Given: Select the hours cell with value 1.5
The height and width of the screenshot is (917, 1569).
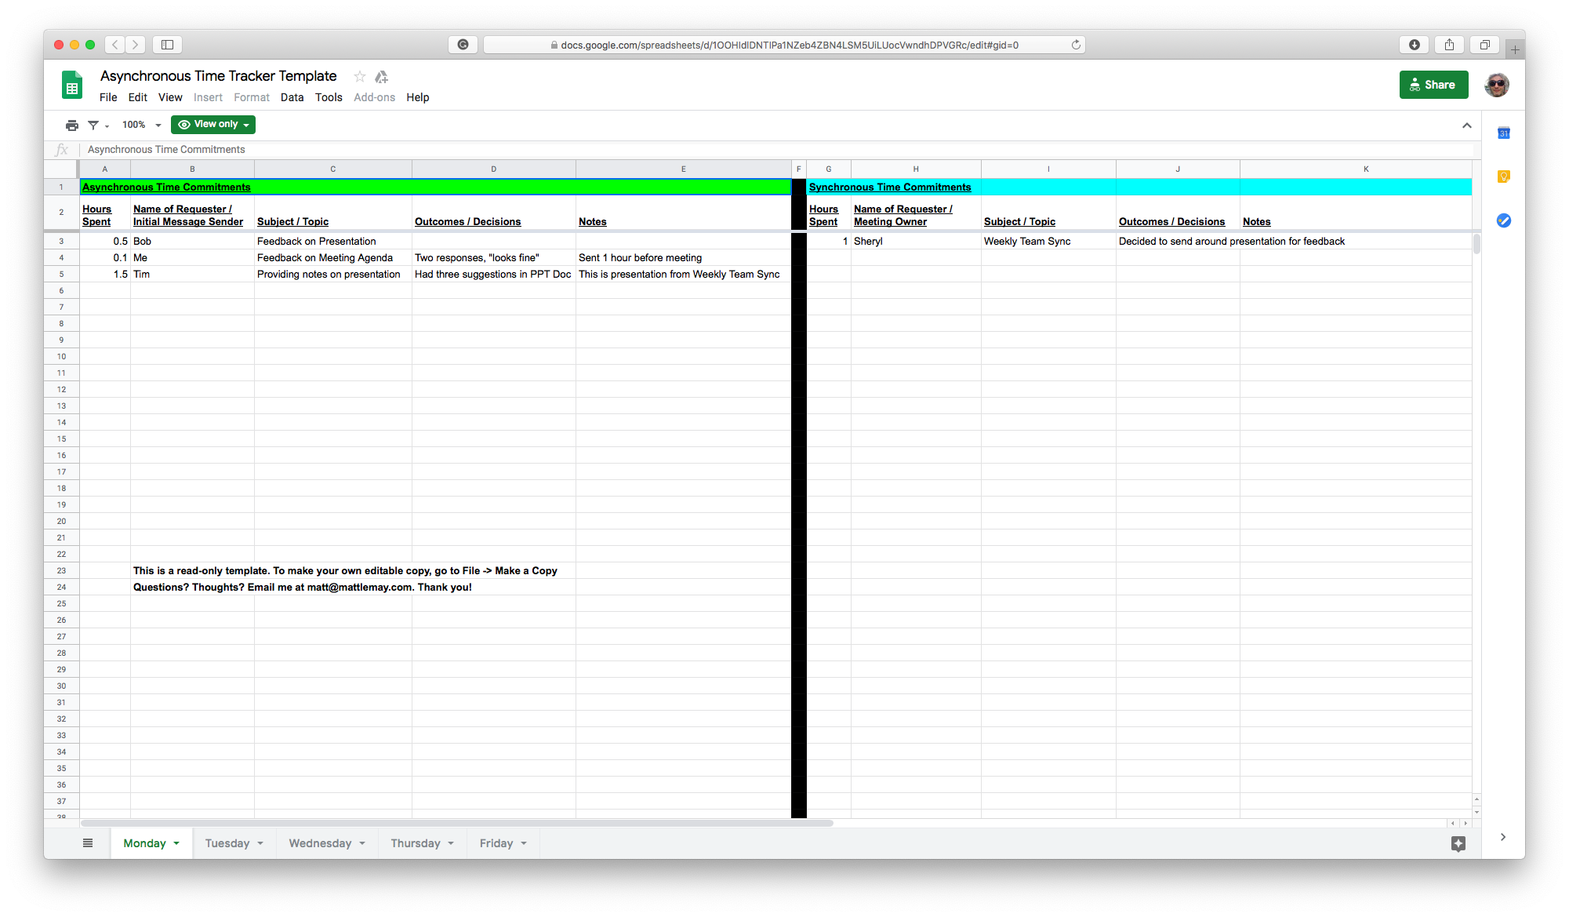Looking at the screenshot, I should pos(105,275).
